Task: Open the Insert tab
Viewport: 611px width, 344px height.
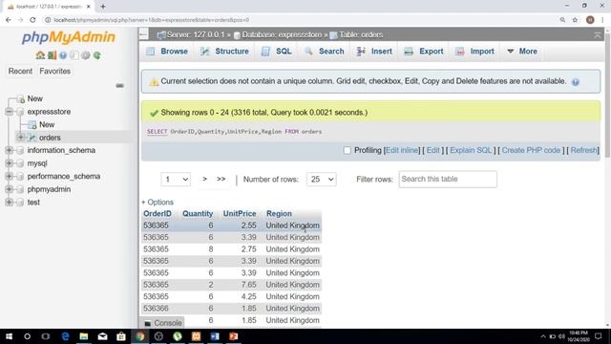Action: coord(374,51)
